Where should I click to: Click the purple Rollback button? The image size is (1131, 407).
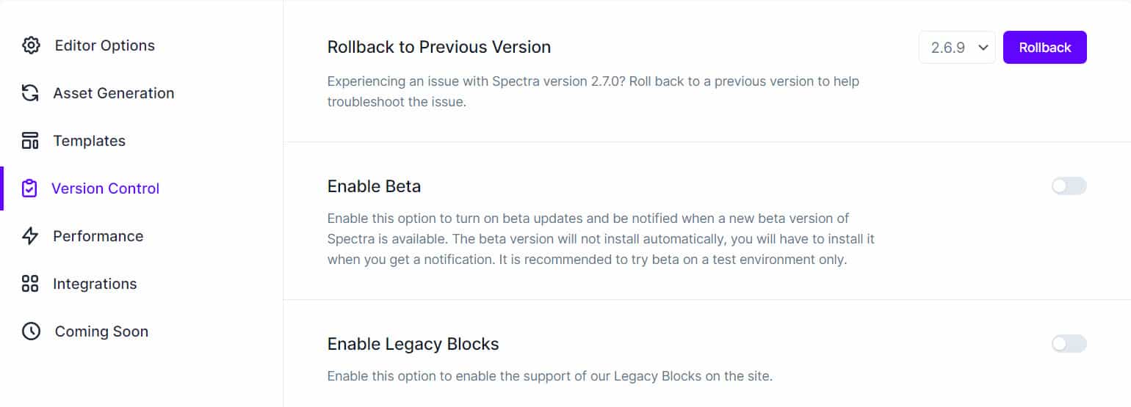pyautogui.click(x=1045, y=48)
